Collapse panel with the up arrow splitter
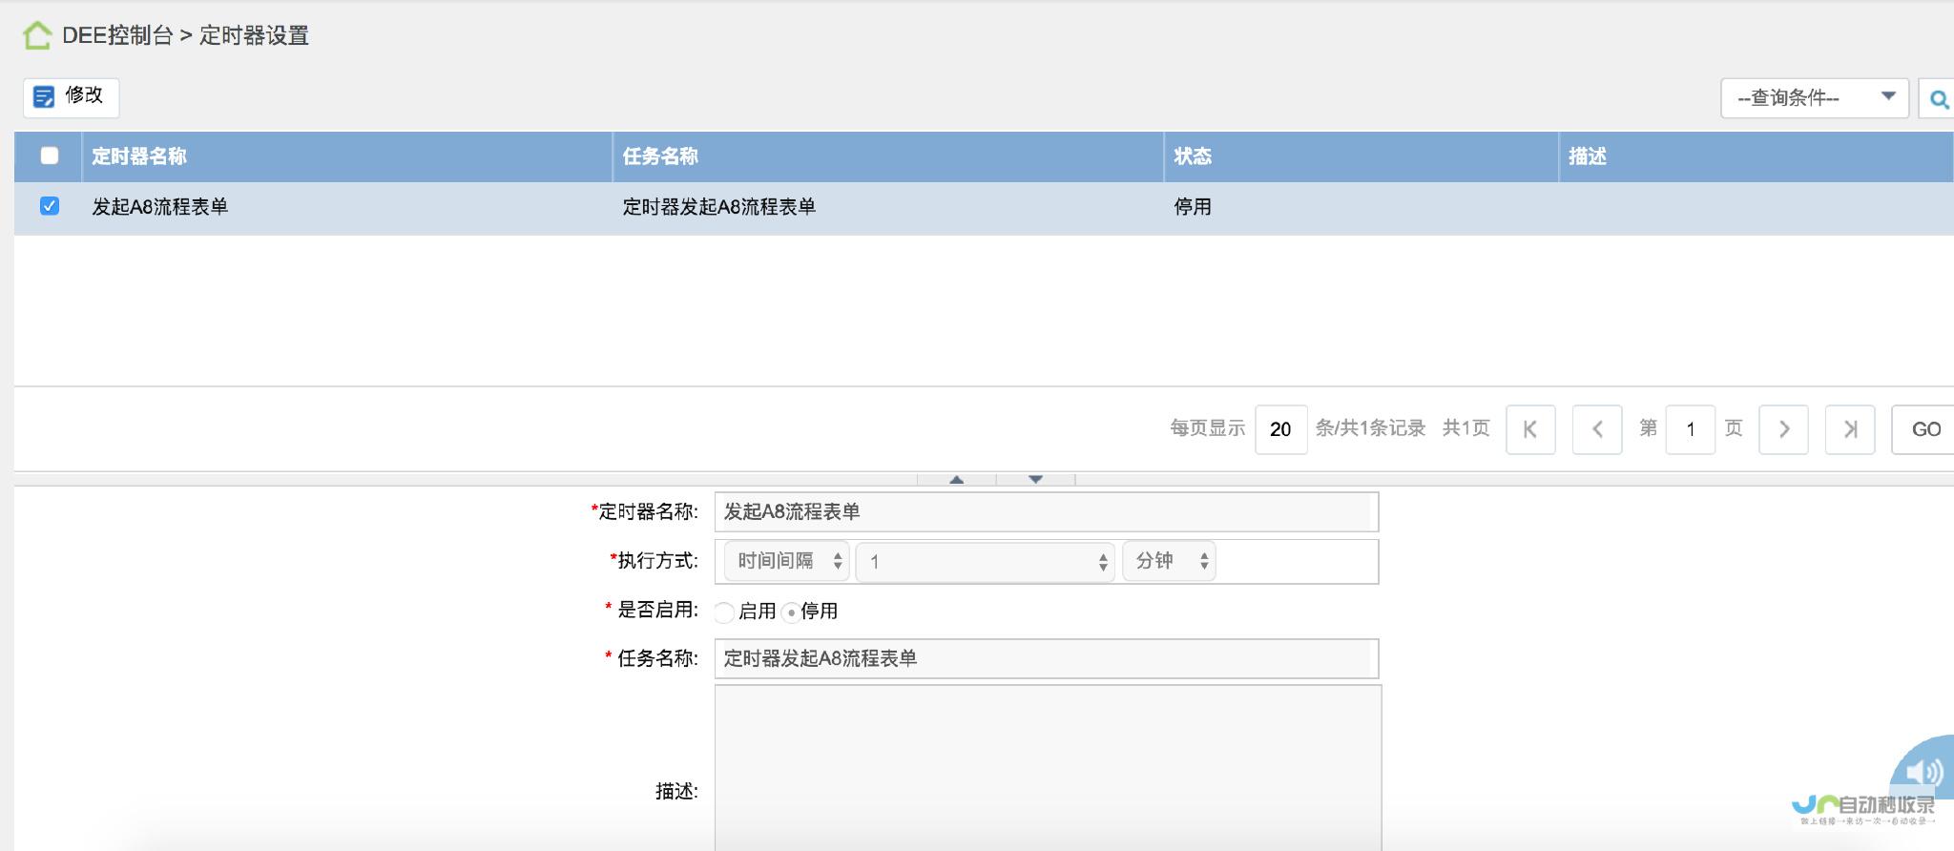 (x=957, y=480)
